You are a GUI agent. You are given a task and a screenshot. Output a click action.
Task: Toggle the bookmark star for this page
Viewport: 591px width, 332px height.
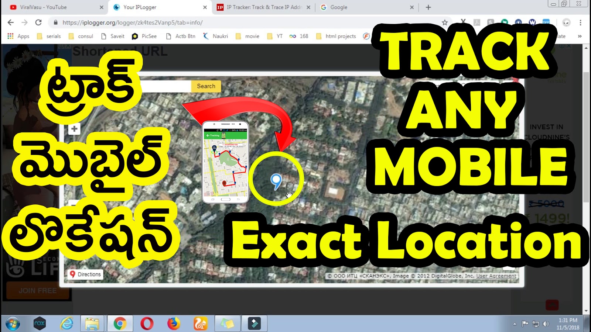point(445,22)
